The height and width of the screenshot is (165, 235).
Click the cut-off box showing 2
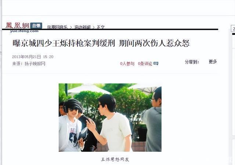point(233,29)
